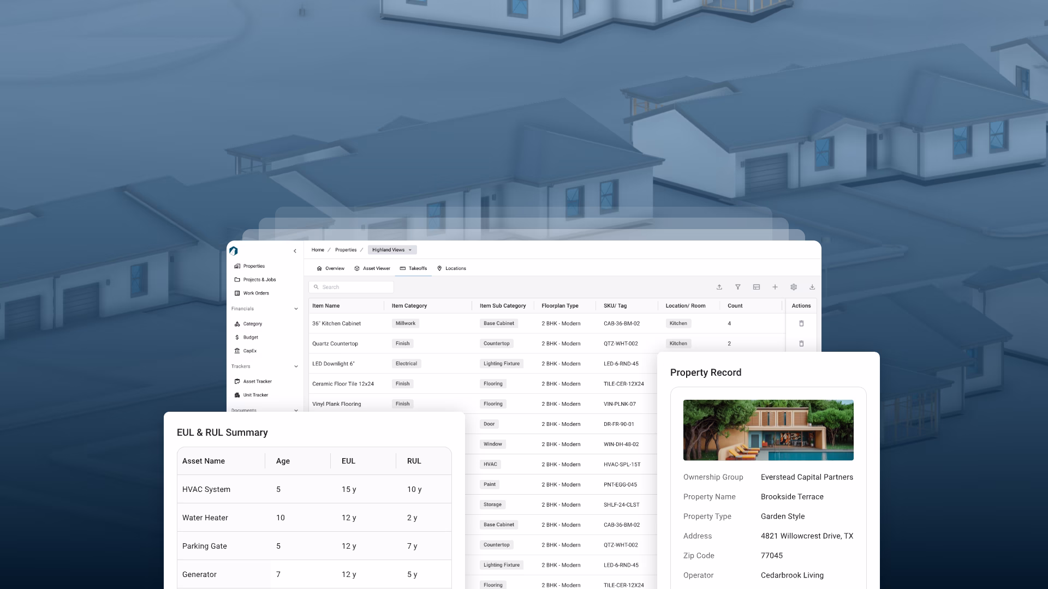The image size is (1048, 589).
Task: Switch to the Asset Viewer tab
Action: point(372,268)
